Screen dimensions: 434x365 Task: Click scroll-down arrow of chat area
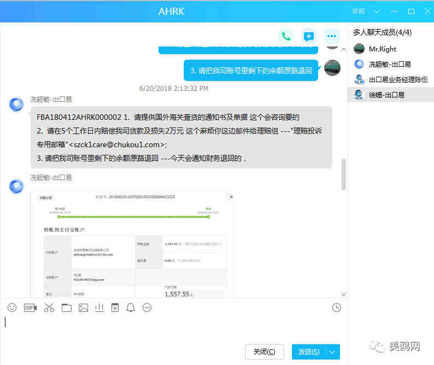pos(343,294)
